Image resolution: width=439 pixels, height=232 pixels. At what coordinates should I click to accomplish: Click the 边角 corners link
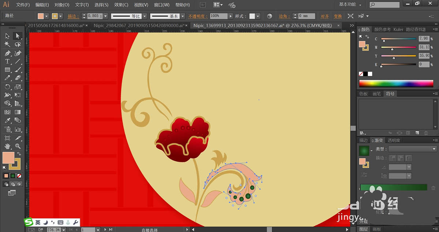coord(284,16)
